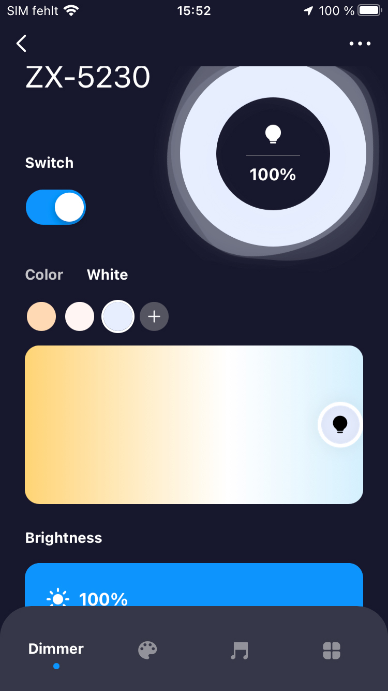Turn off the light Switch toggle

[x=56, y=207]
